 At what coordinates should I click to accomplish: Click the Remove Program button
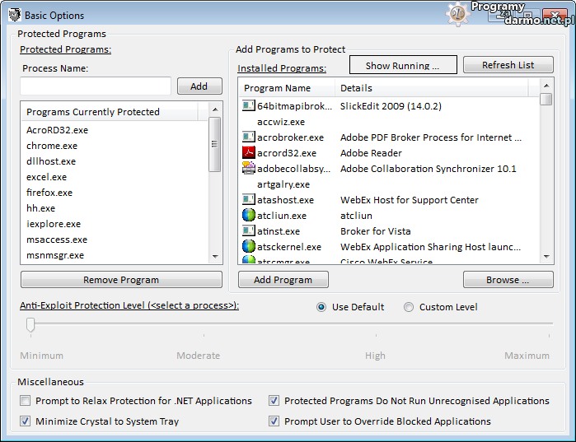[121, 280]
